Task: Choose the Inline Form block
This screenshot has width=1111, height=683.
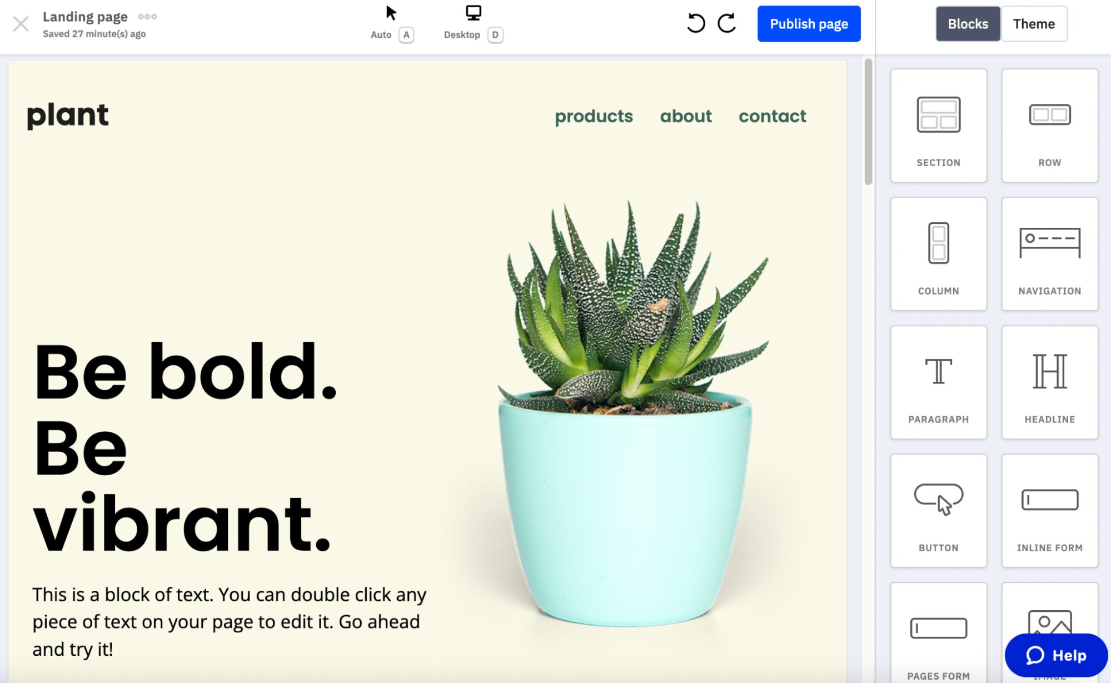Action: (x=1049, y=510)
